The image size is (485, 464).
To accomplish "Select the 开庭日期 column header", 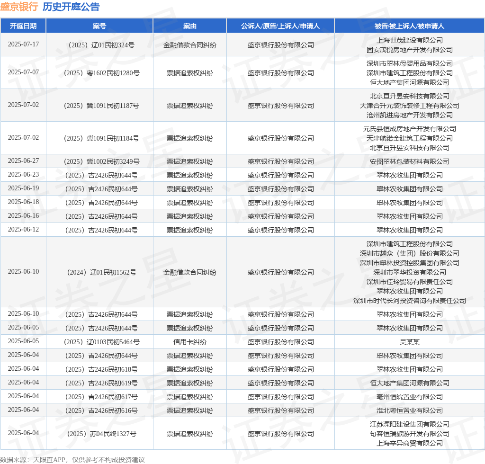I will (23, 26).
